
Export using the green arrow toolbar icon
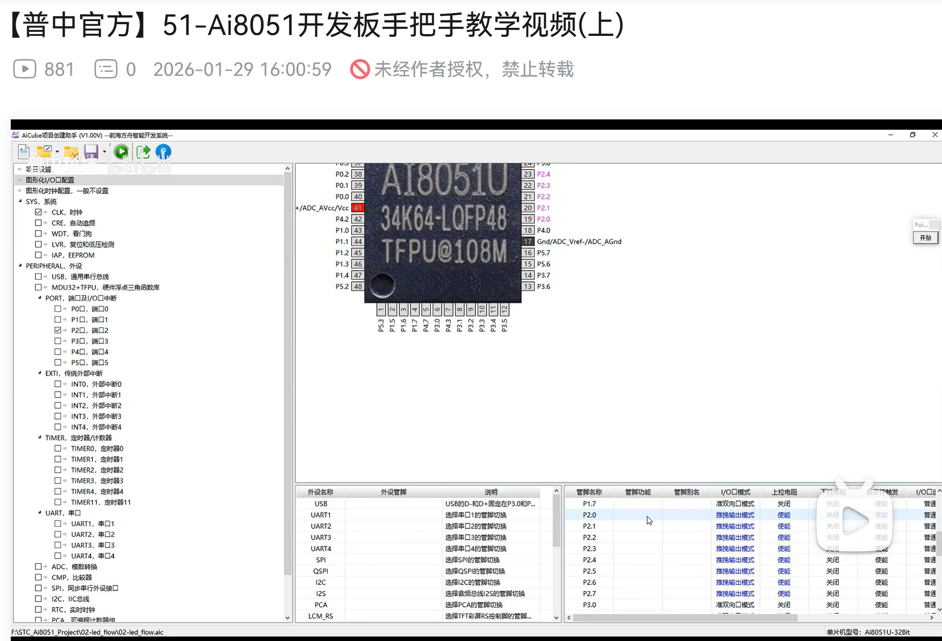[x=142, y=152]
